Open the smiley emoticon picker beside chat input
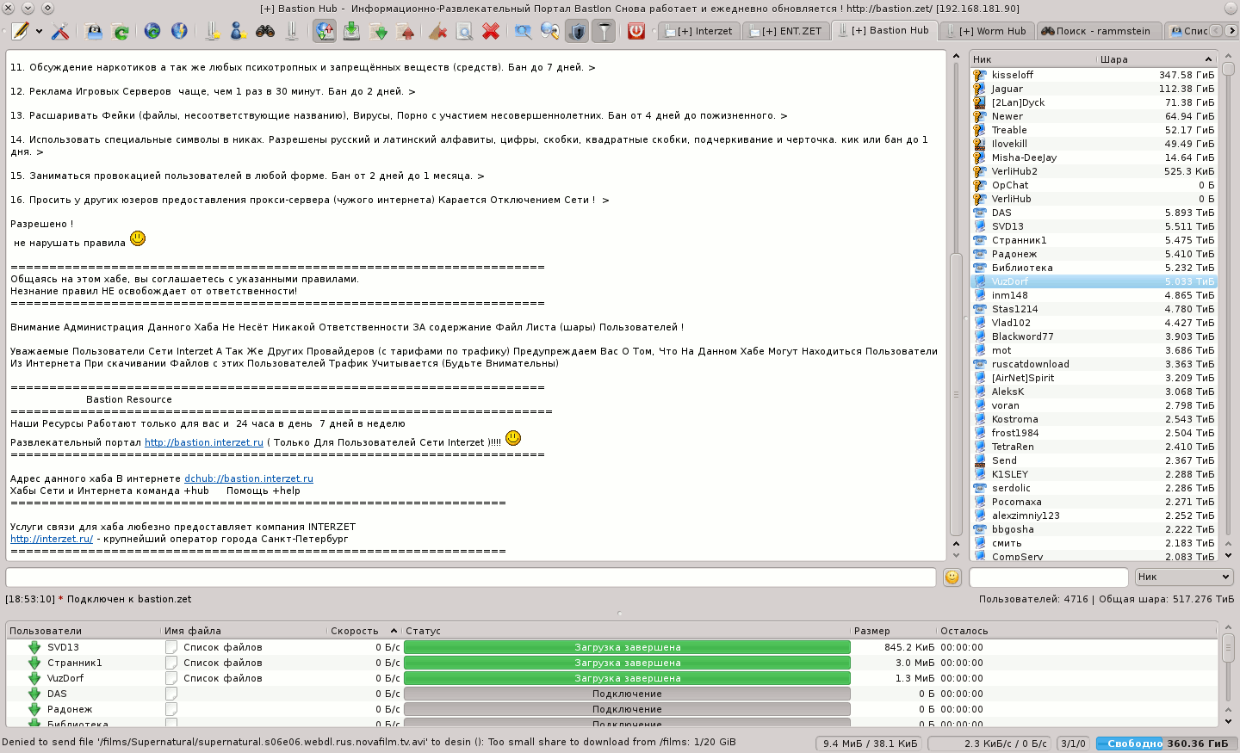The width and height of the screenshot is (1240, 753). tap(952, 577)
